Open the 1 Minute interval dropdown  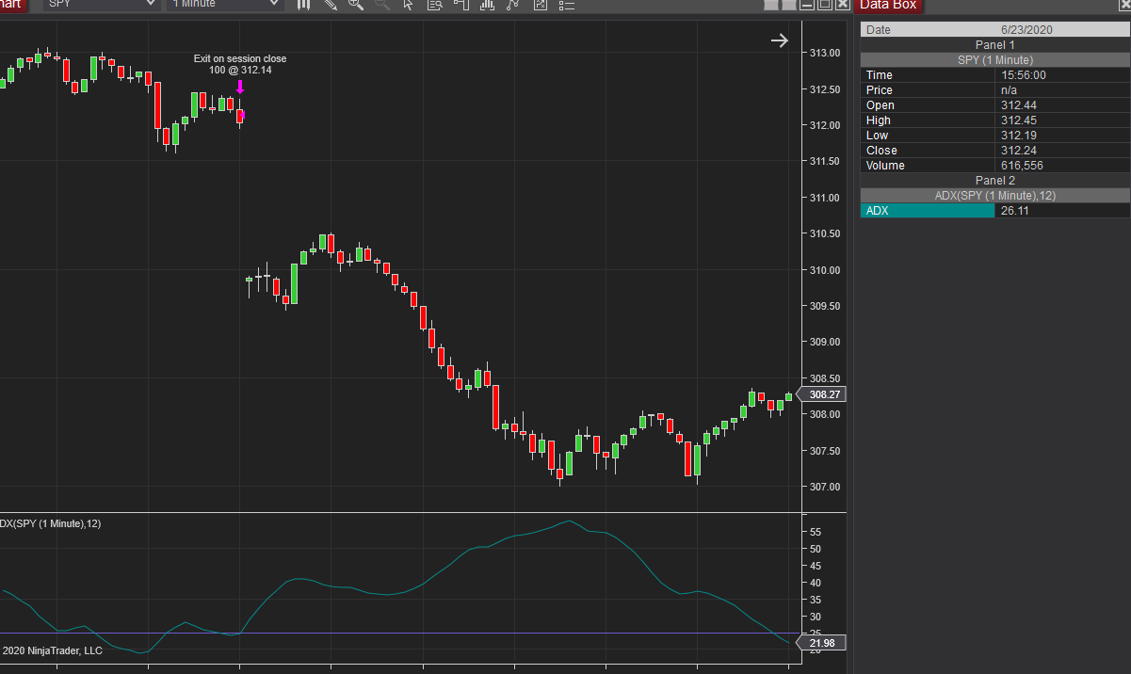coord(224,5)
